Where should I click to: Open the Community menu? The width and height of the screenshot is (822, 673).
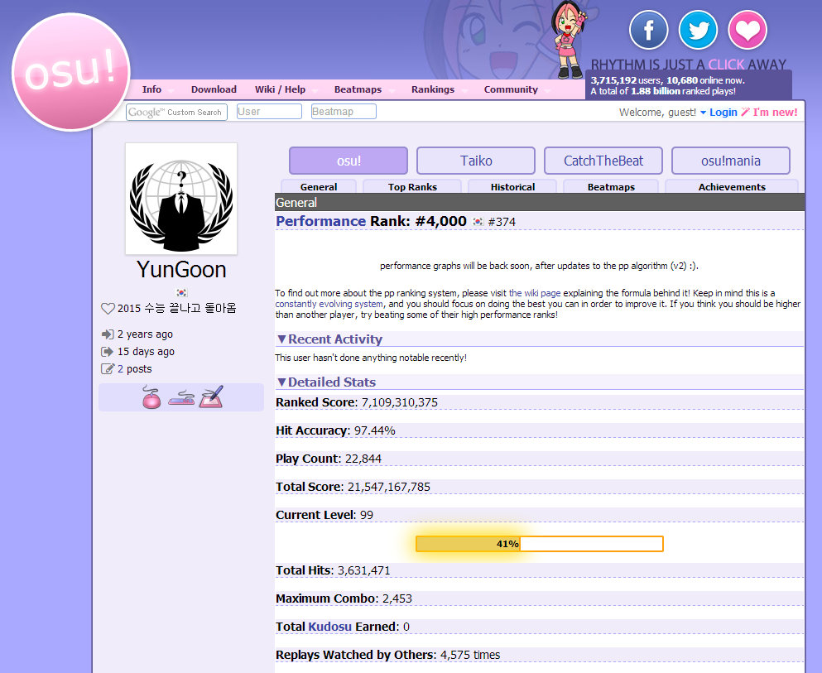click(x=511, y=89)
